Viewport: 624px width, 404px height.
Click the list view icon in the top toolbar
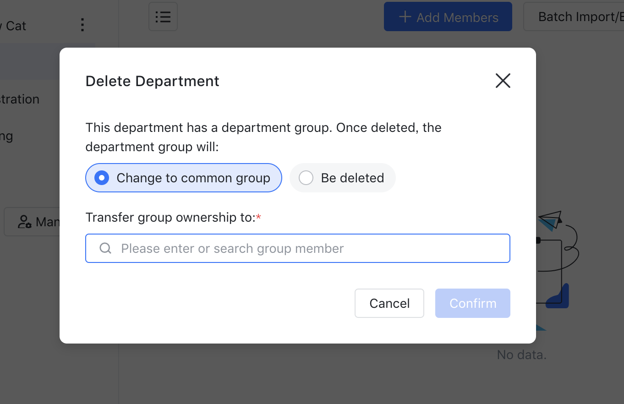163,16
